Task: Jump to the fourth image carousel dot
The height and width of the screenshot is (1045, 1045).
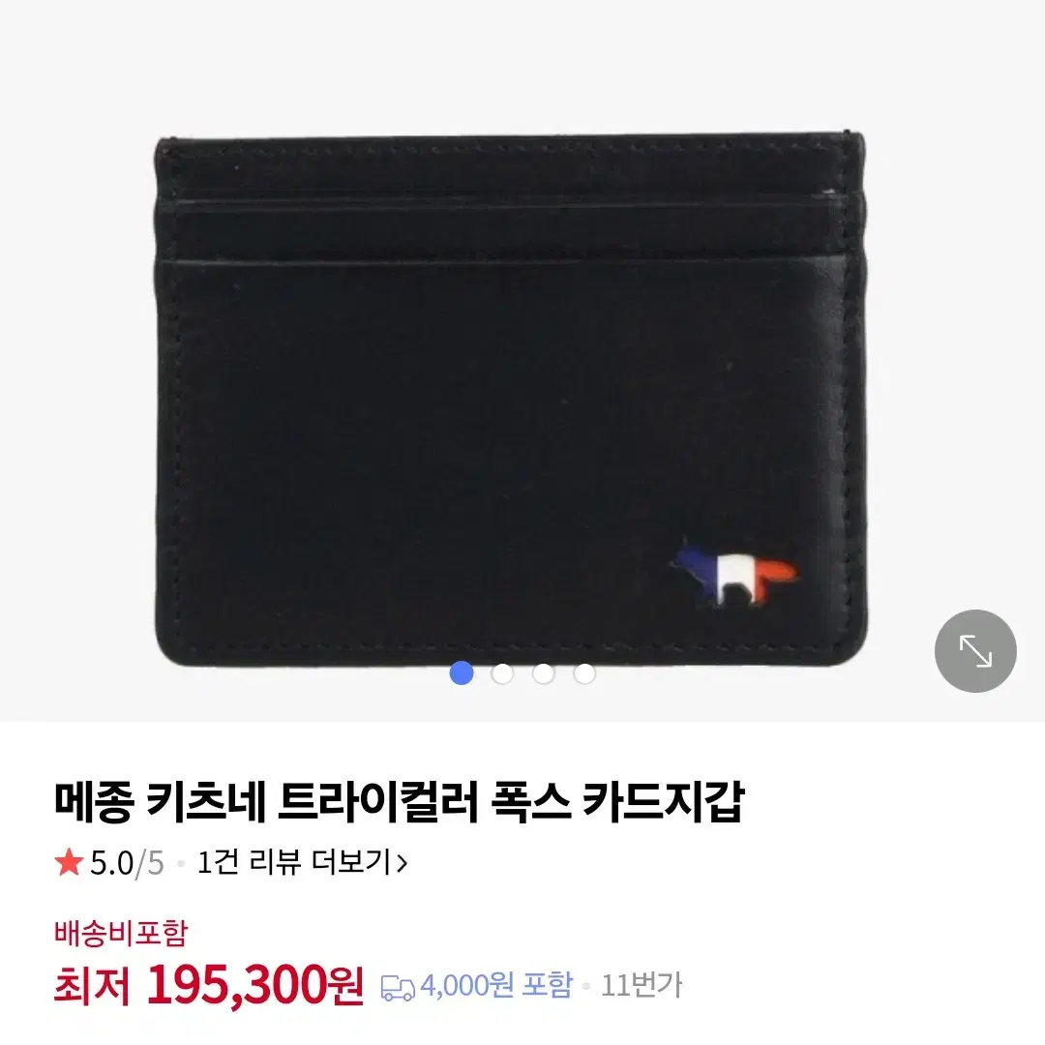Action: click(x=584, y=673)
